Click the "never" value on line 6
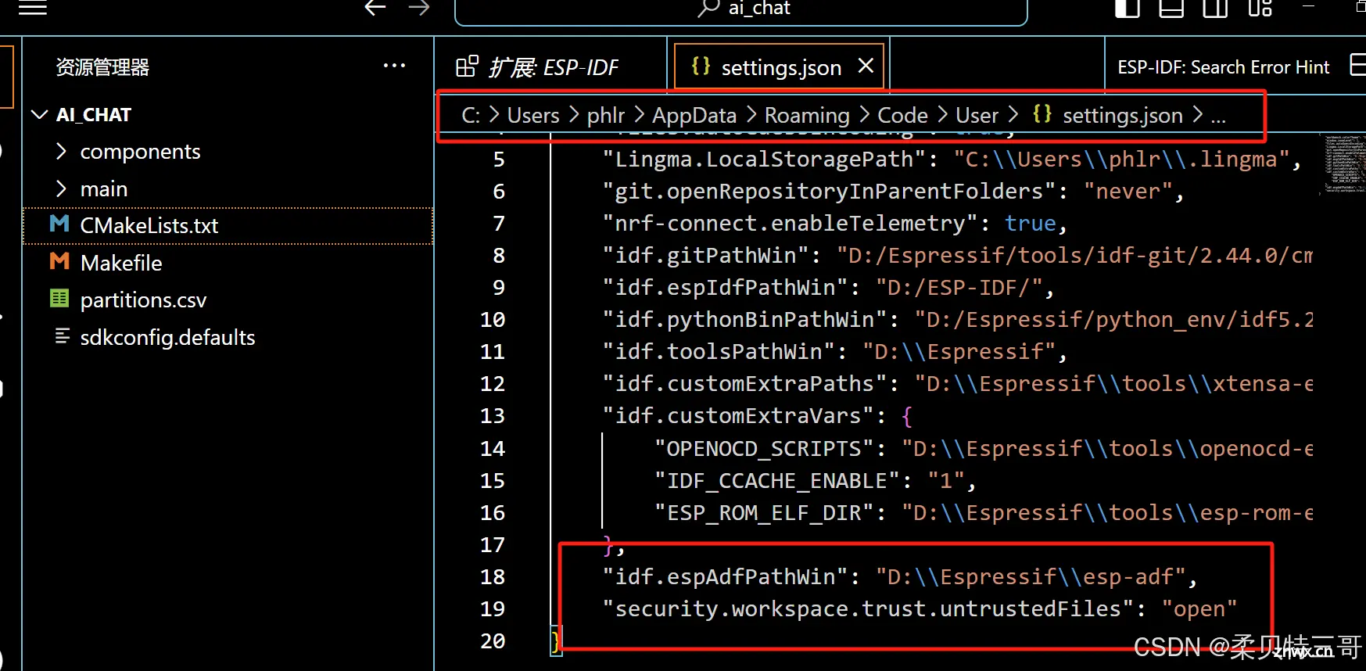Screen dimensions: 1366x671 (1128, 192)
